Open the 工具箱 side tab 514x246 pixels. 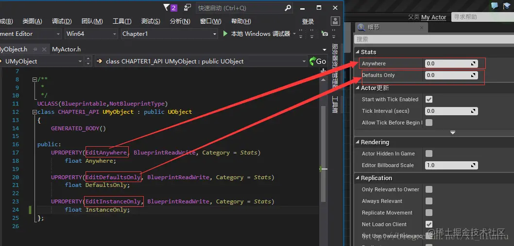click(335, 105)
